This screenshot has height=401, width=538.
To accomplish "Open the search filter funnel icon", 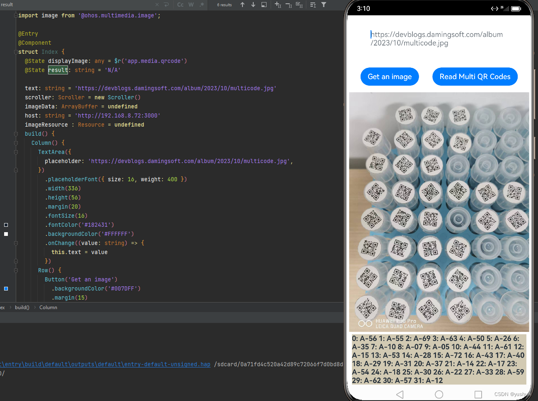I will (x=324, y=5).
